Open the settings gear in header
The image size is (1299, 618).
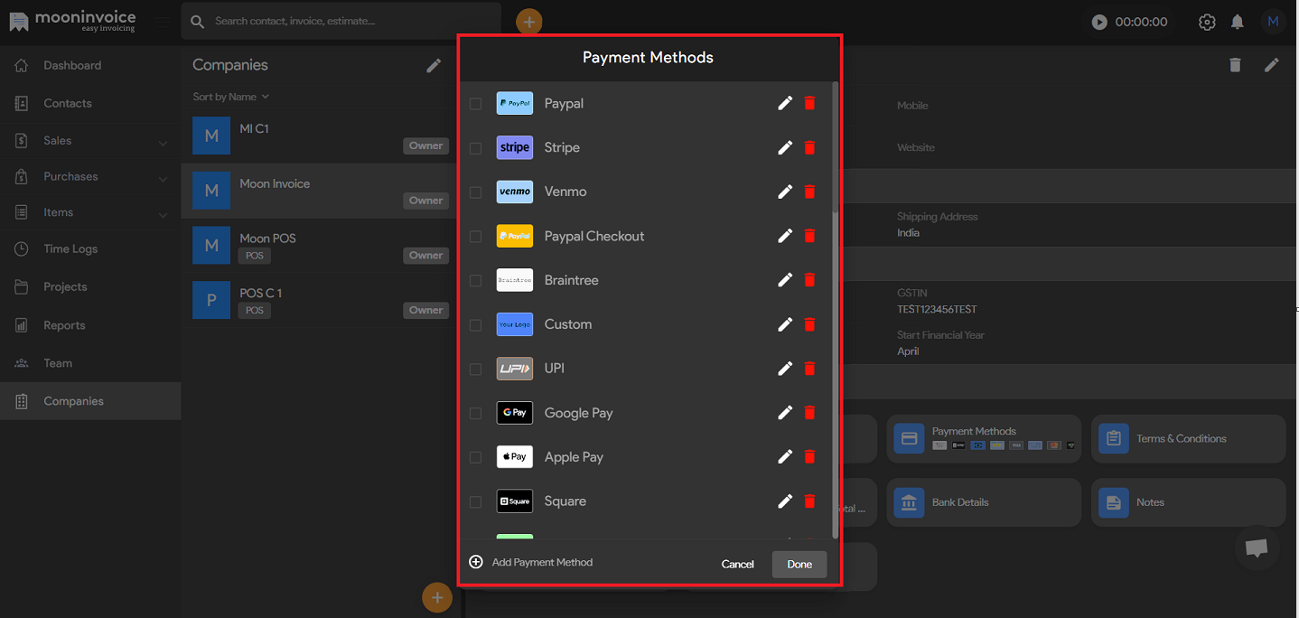point(1207,22)
